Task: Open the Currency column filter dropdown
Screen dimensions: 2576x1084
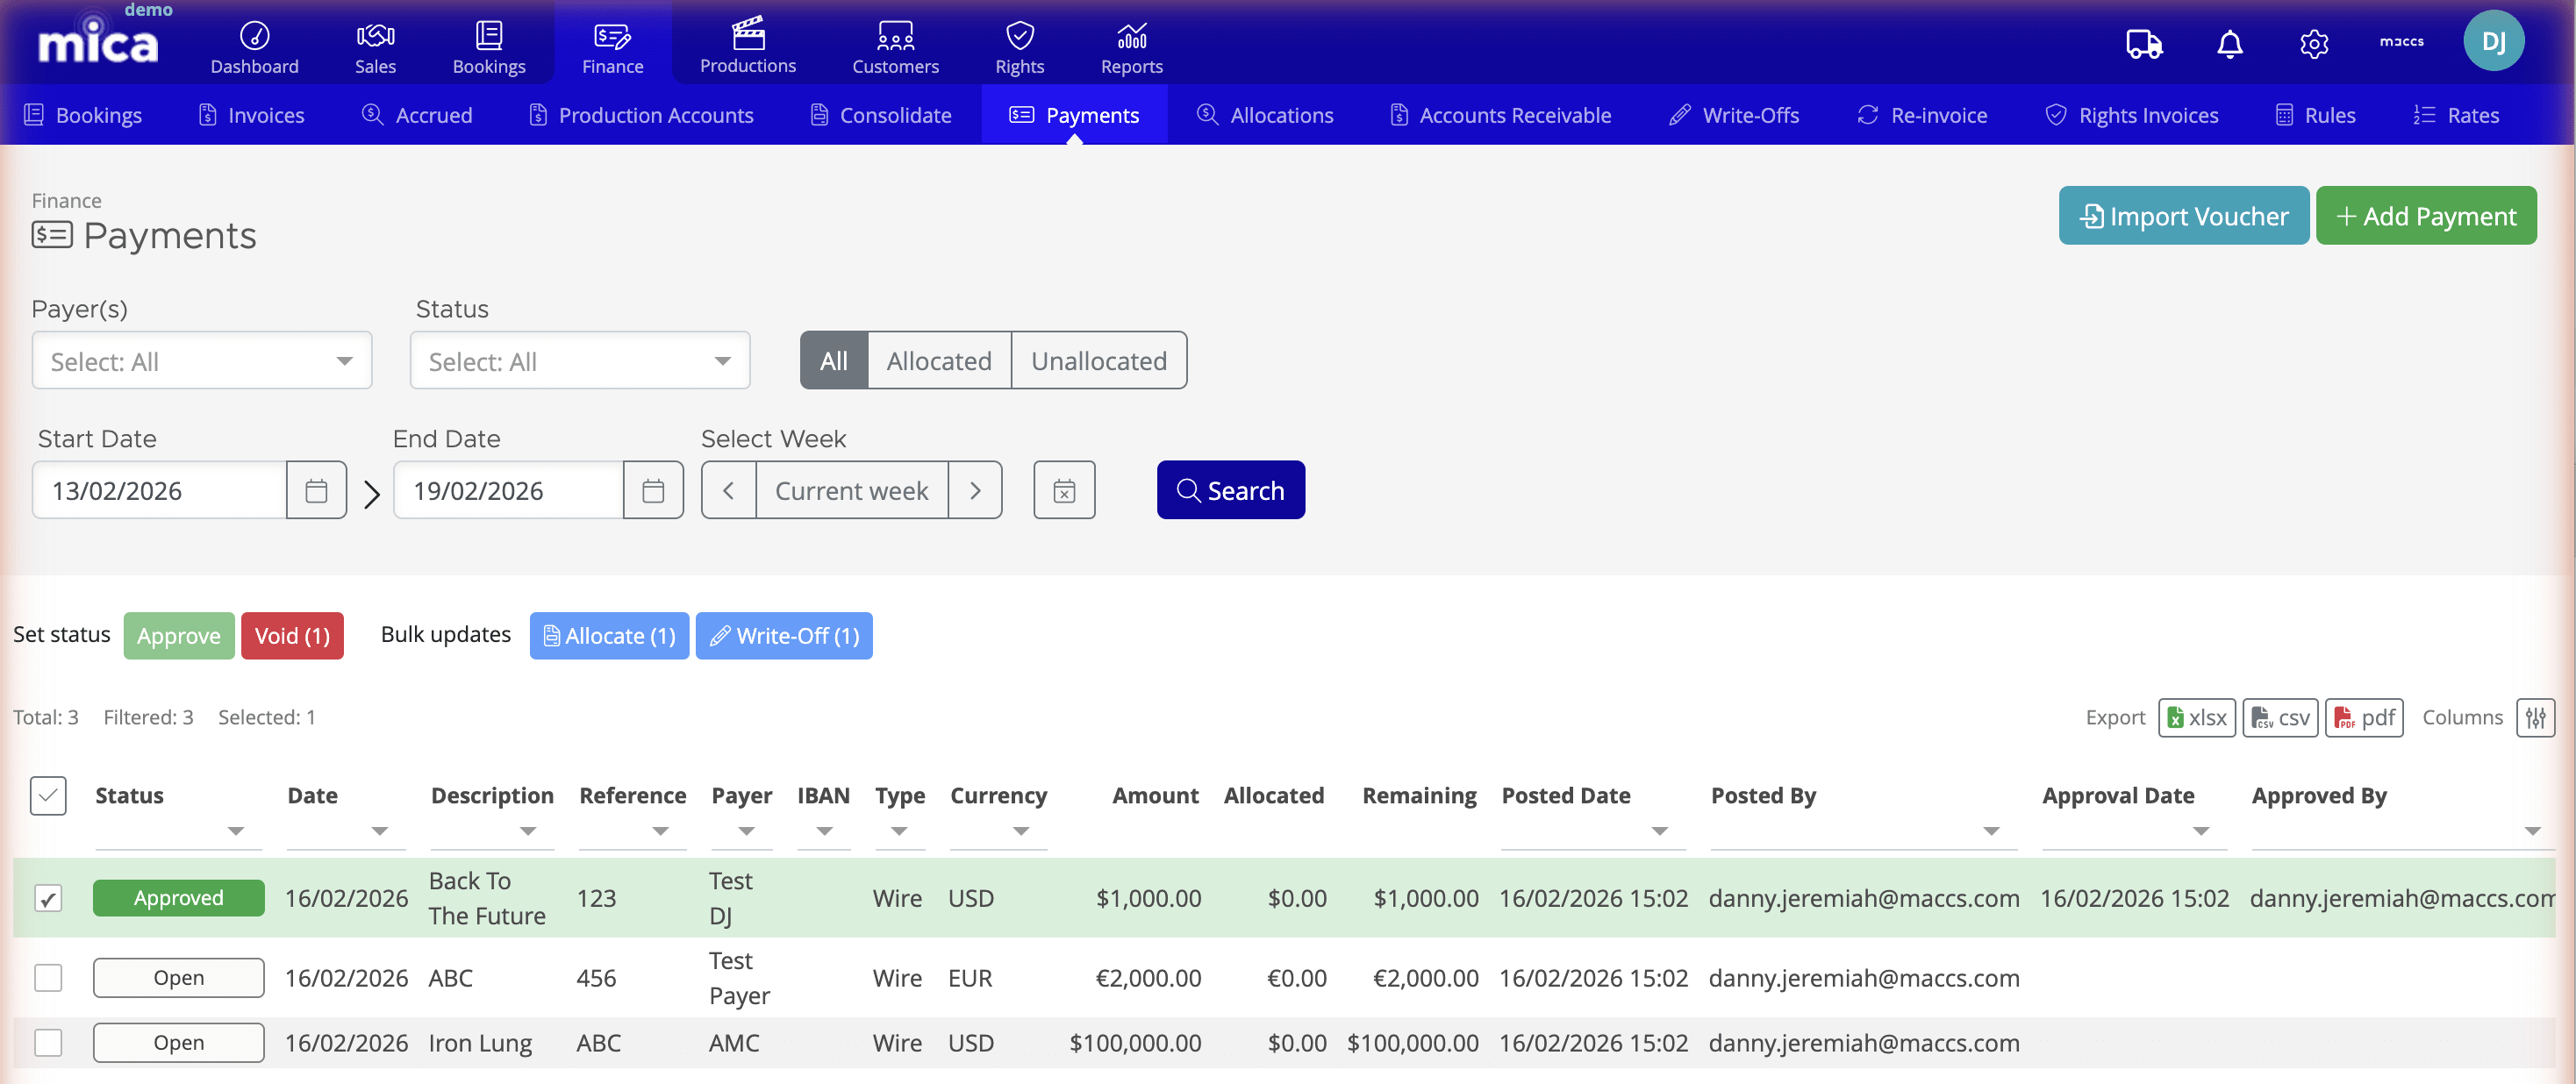Action: click(1021, 831)
